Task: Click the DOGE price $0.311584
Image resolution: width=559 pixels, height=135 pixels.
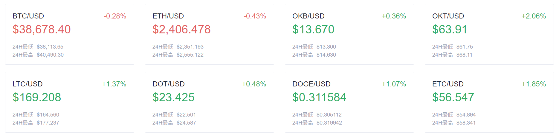Action: tap(319, 97)
